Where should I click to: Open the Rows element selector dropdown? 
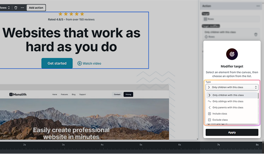(x=5, y=8)
